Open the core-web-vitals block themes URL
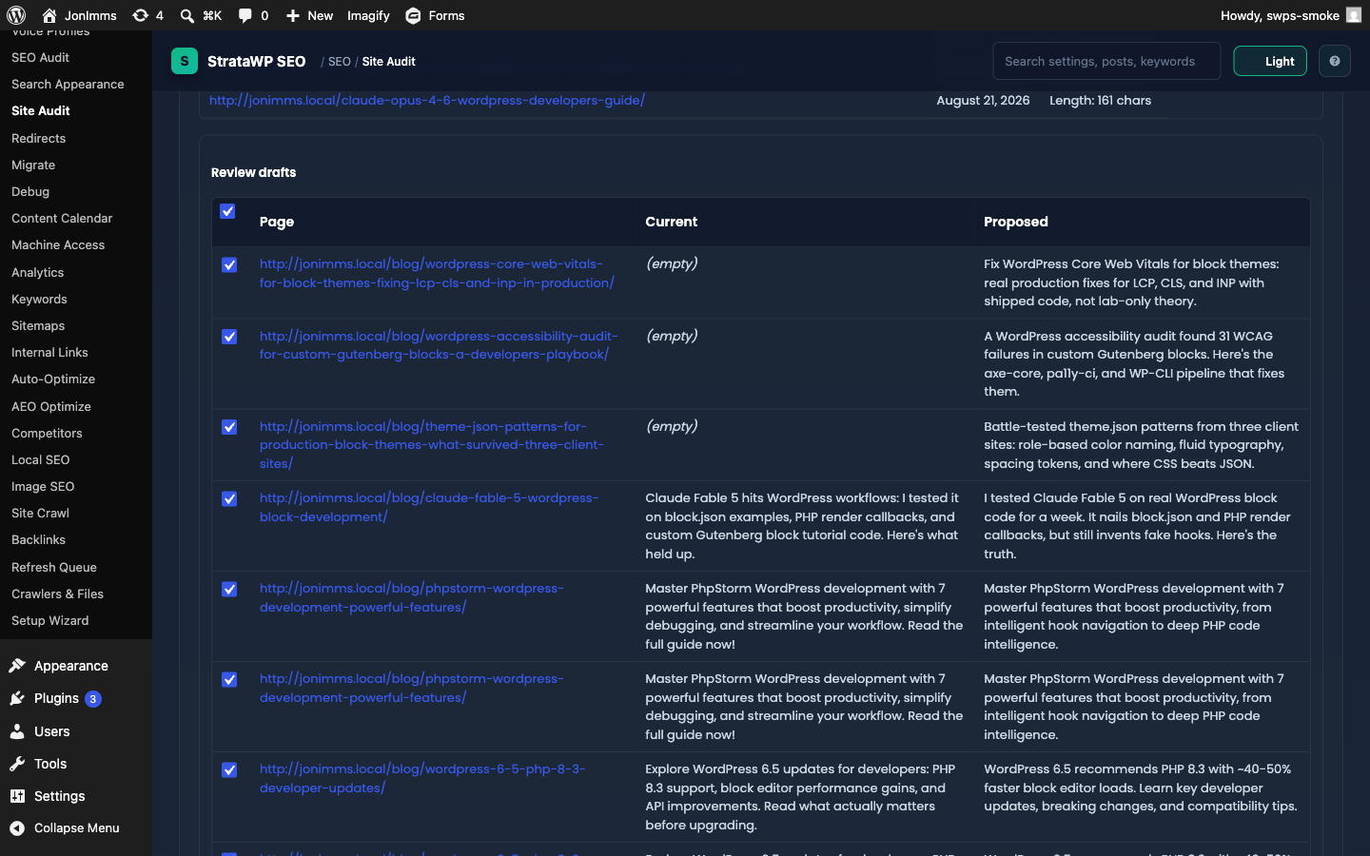This screenshot has width=1370, height=856. tap(437, 273)
